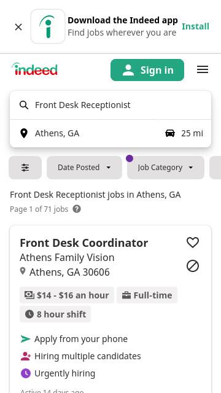Expand the Date Posted dropdown
Screen dimensions: 221x393
pos(84,168)
